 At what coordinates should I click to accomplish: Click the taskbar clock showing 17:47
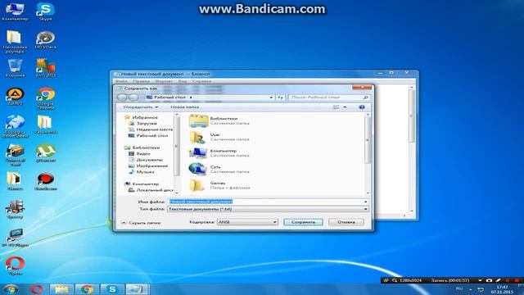pos(502,289)
